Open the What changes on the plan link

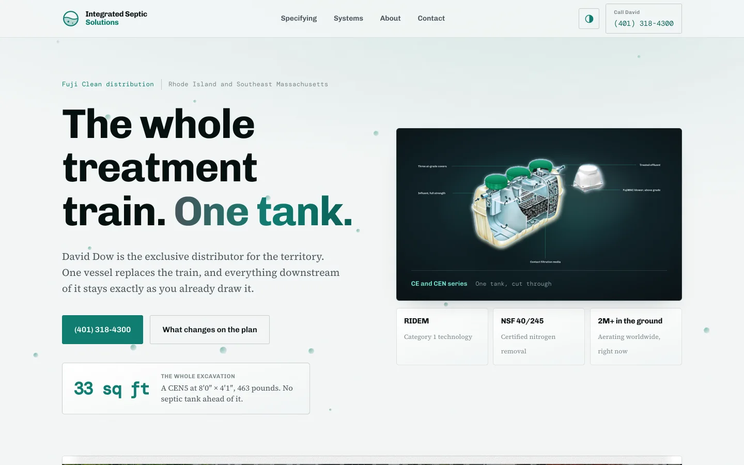tap(210, 330)
